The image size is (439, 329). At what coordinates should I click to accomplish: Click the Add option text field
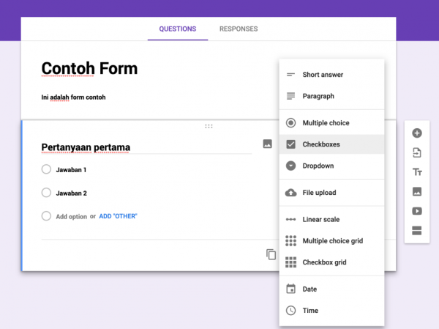point(72,217)
